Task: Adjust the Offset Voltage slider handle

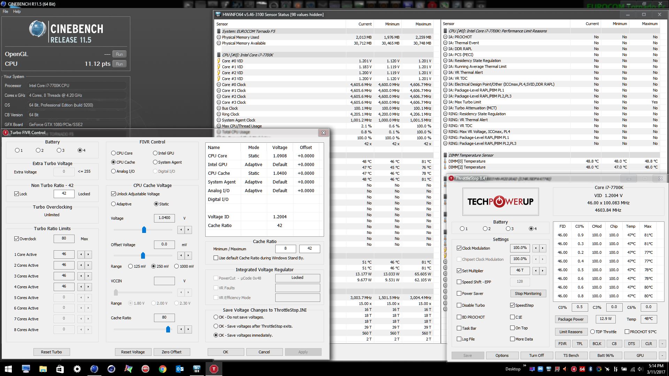Action: (x=143, y=256)
